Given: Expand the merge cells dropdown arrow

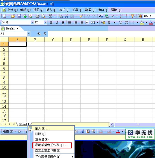Looking at the screenshot, I should (97, 23).
